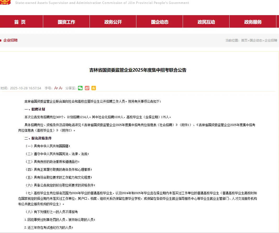Click 国企动态 in the breadcrumb path
The height and width of the screenshot is (233, 279).
(x=256, y=40)
